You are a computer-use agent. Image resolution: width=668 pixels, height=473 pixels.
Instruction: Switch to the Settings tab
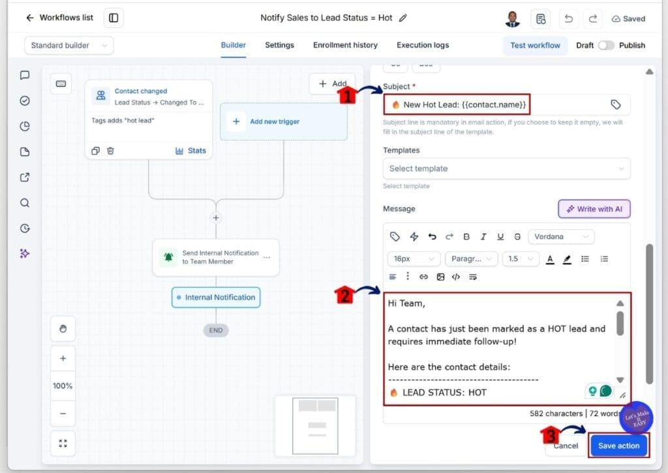[x=279, y=45]
